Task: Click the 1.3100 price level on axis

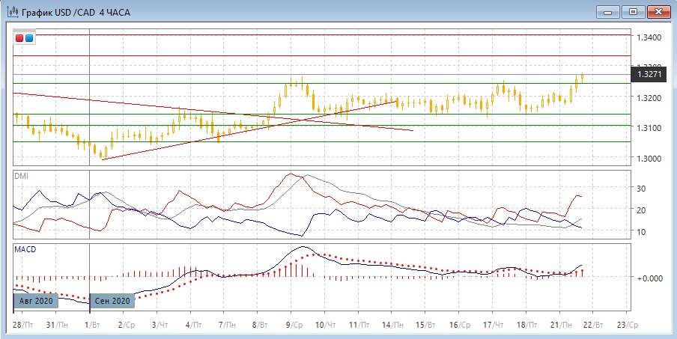Action: pyautogui.click(x=648, y=128)
